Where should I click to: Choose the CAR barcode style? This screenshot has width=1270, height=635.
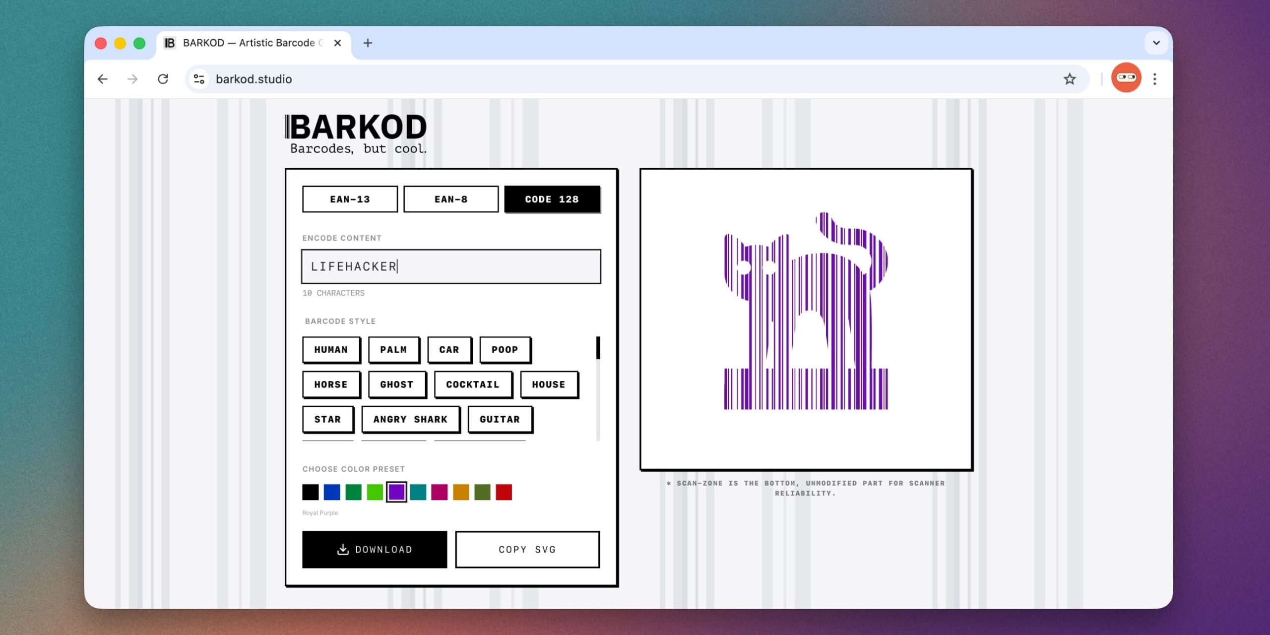[449, 350]
